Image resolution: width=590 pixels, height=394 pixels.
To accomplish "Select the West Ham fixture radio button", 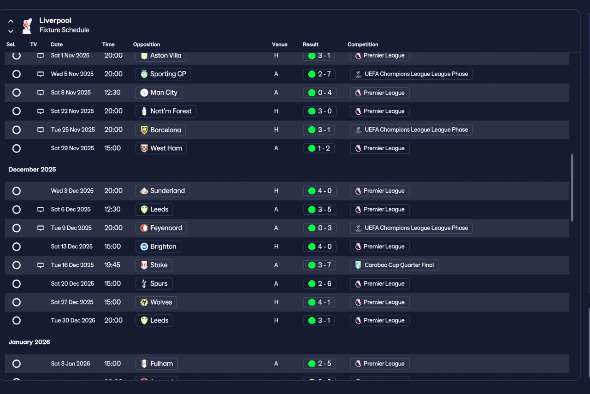I will [17, 148].
